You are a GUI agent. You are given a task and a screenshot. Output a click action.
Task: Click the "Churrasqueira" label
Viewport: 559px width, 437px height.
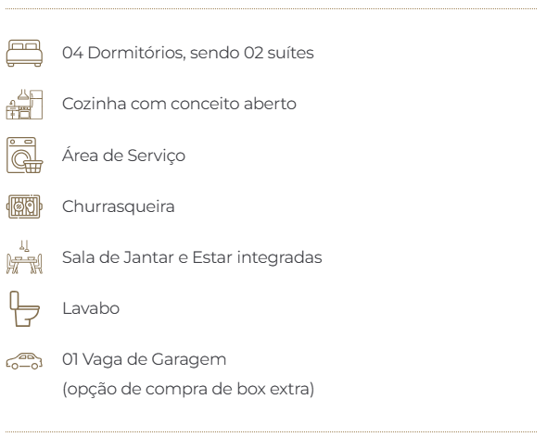pyautogui.click(x=107, y=206)
